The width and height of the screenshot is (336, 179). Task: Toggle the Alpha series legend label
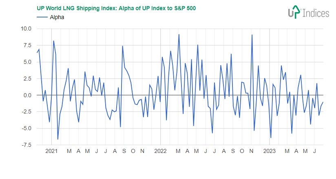tap(57, 17)
